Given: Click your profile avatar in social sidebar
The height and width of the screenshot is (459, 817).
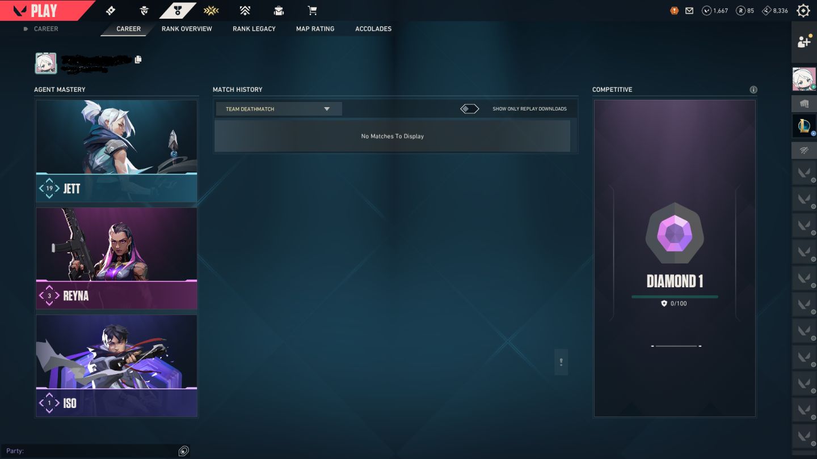Looking at the screenshot, I should pos(804,79).
